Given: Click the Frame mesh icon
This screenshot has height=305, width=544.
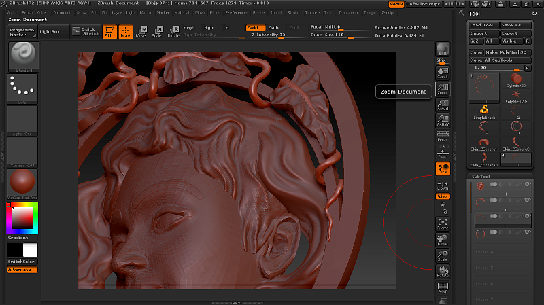Looking at the screenshot, I should click(x=443, y=223).
